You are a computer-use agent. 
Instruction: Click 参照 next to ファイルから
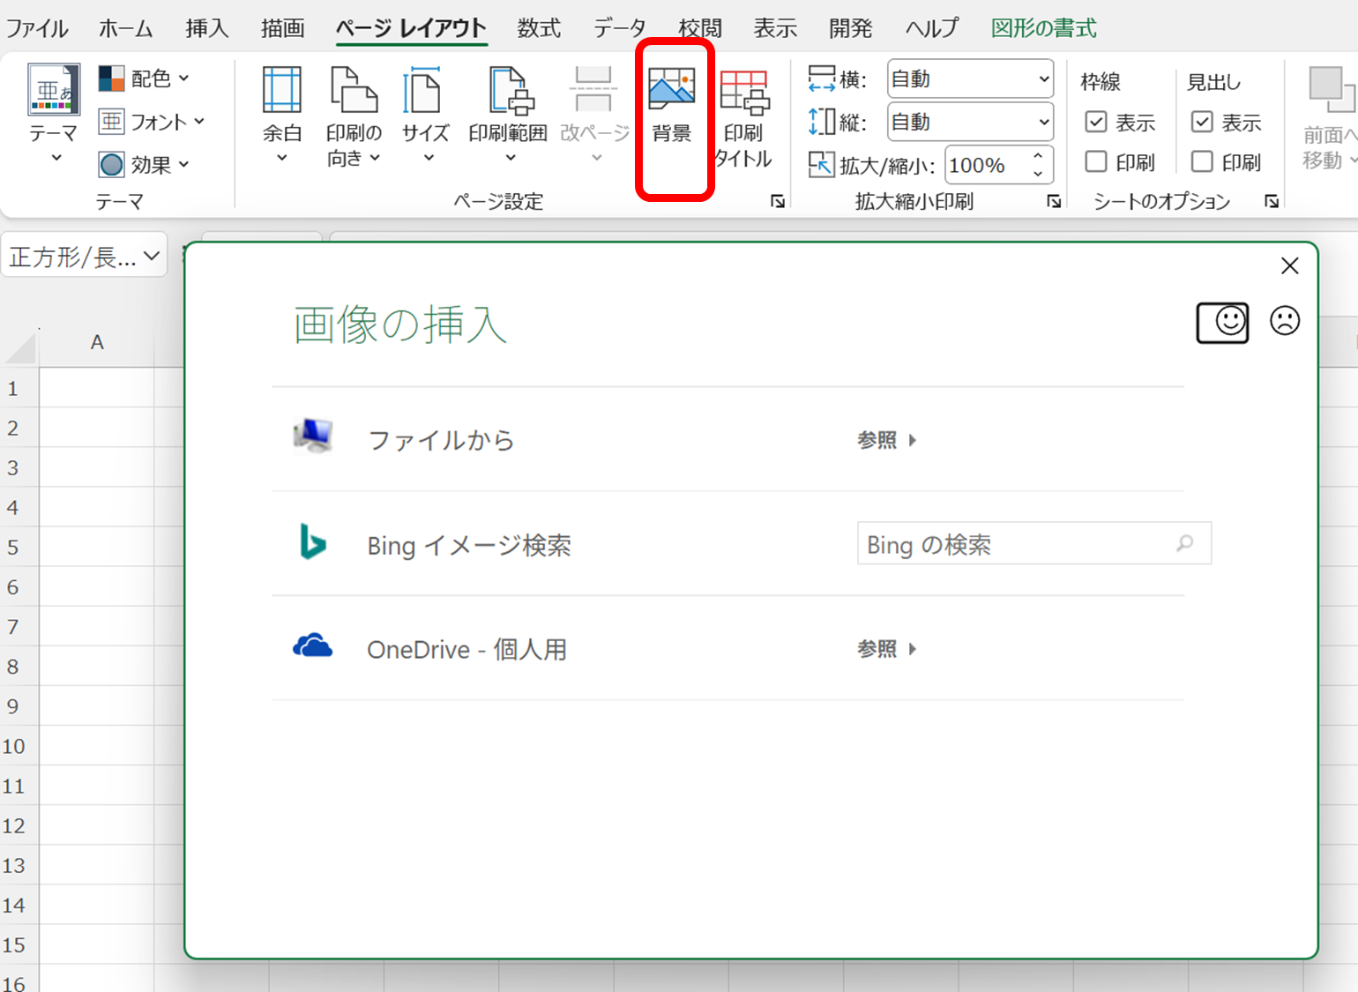pos(887,440)
